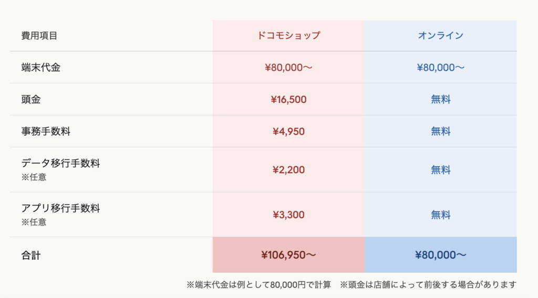The height and width of the screenshot is (298, 538).
Task: Click オンライン 端末代金 ¥80,000〜 value
Action: click(x=440, y=67)
